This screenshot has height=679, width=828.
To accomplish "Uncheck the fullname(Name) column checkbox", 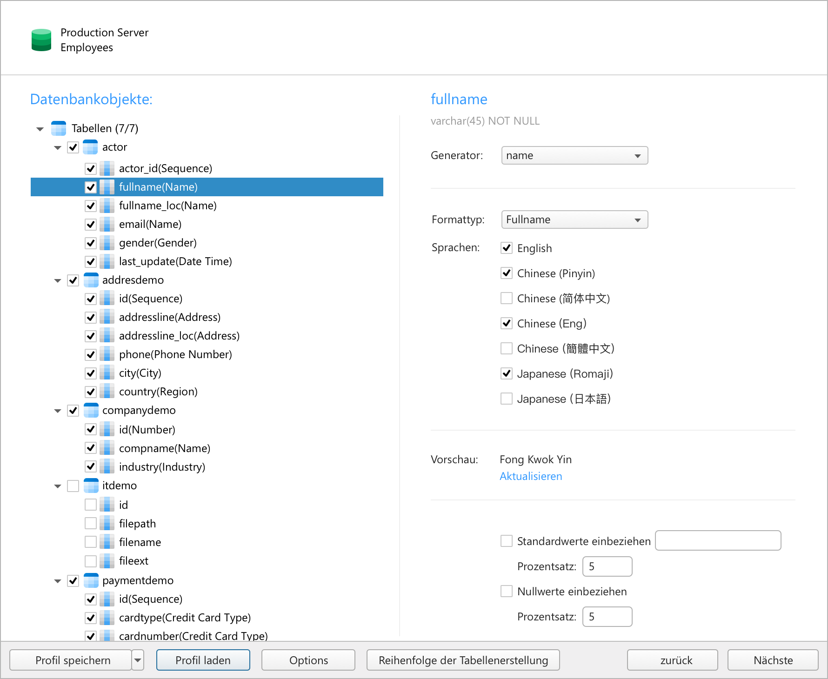I will [91, 187].
